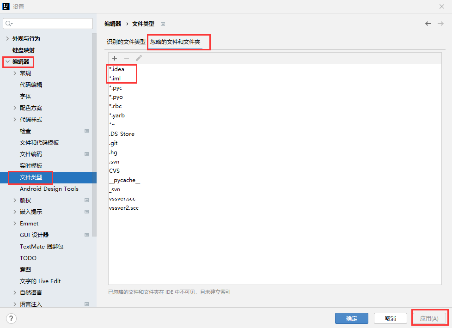Open the 忽略的文件和文件夹 tab
452x328 pixels.
(175, 42)
